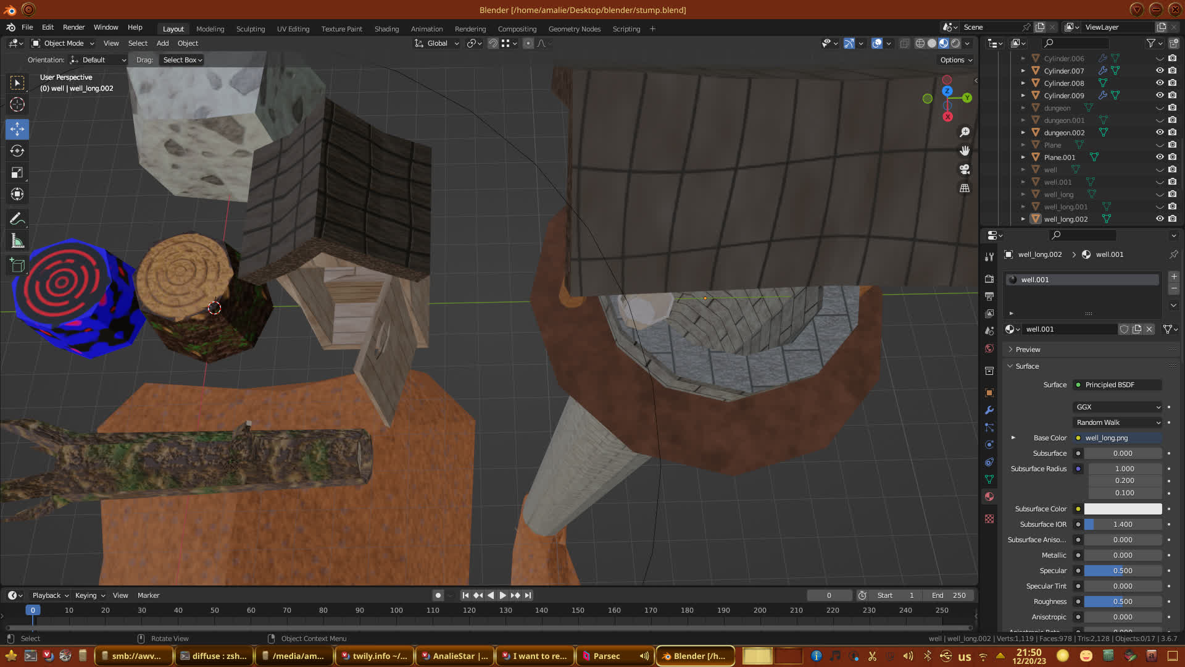
Task: Click the Subsurface Color swatch
Action: pyautogui.click(x=1123, y=509)
